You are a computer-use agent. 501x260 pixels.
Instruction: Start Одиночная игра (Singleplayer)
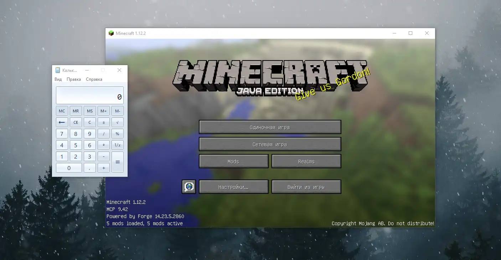tap(270, 127)
